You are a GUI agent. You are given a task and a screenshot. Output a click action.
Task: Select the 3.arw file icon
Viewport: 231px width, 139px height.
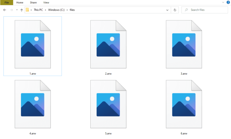[x=184, y=44]
